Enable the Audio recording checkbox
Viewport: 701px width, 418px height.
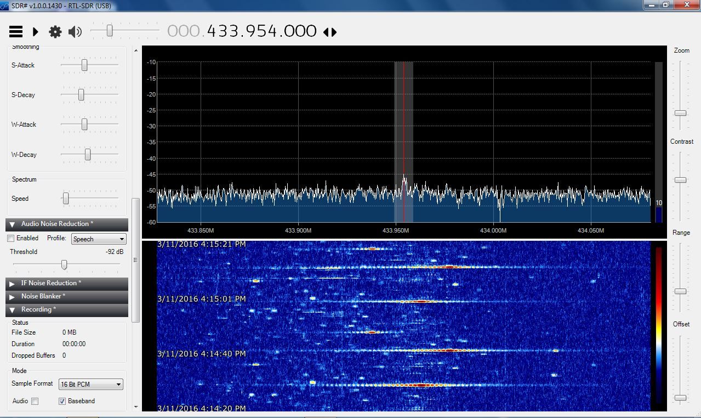(35, 401)
